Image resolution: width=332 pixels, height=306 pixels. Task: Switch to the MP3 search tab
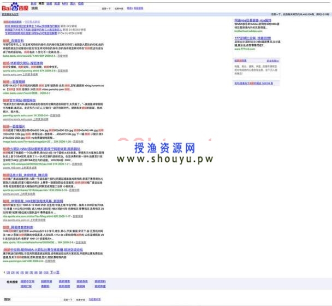click(65, 4)
